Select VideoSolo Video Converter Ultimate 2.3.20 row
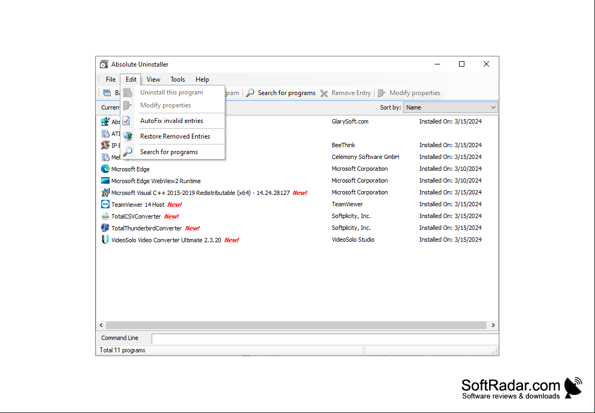Screen dimensions: 595x413 pos(297,240)
